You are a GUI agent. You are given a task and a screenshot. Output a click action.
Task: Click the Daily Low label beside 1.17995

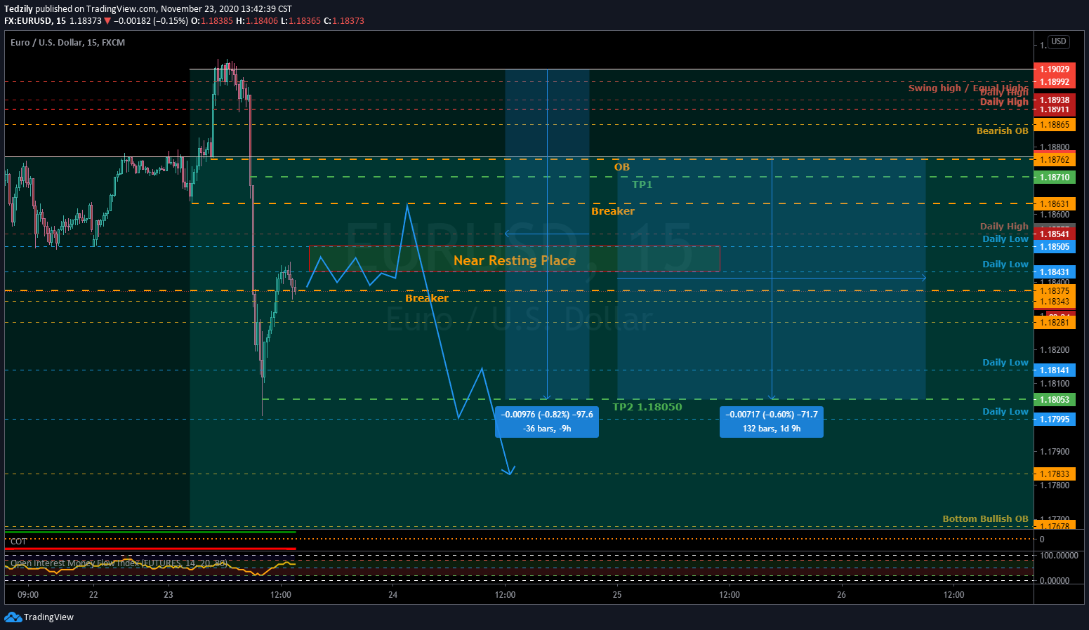point(1005,412)
